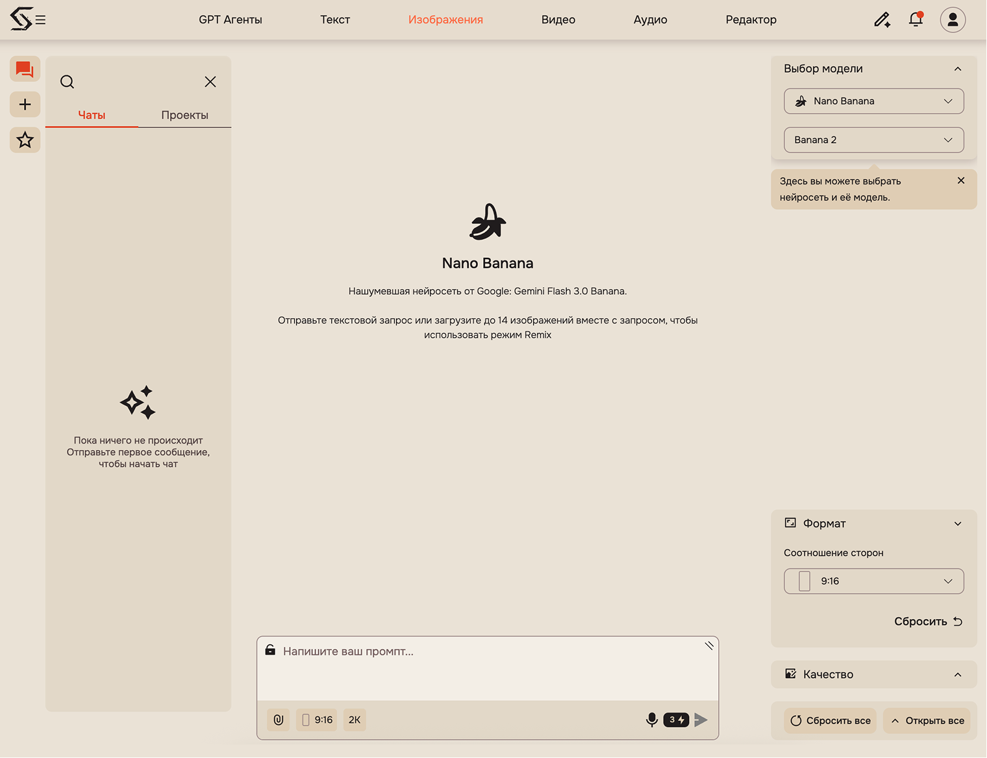Image resolution: width=987 pixels, height=758 pixels.
Task: Open the Аудио section
Action: point(651,19)
